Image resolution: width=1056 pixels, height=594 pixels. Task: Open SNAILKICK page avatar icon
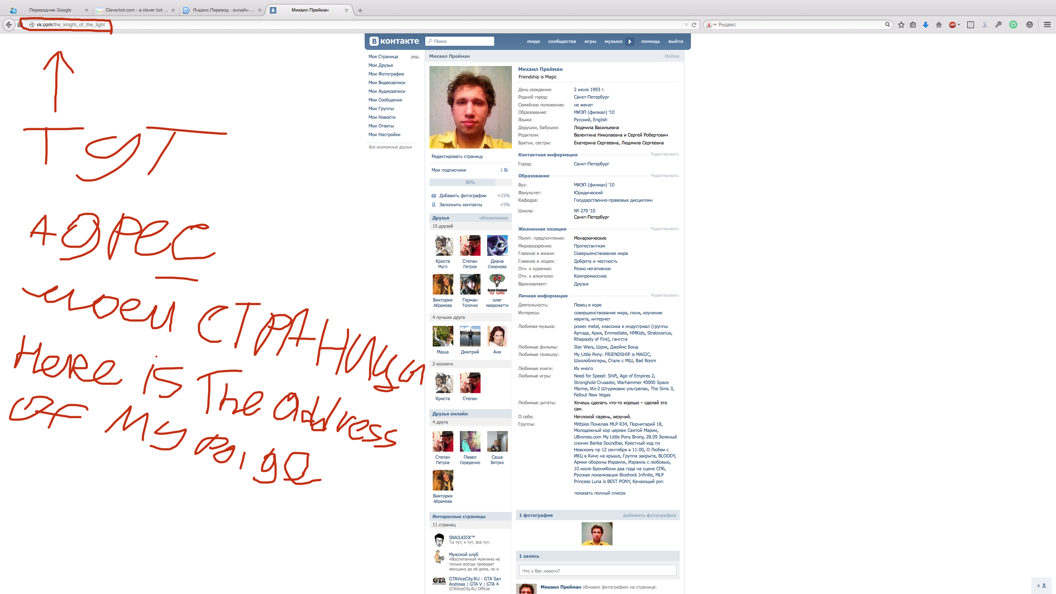point(439,540)
